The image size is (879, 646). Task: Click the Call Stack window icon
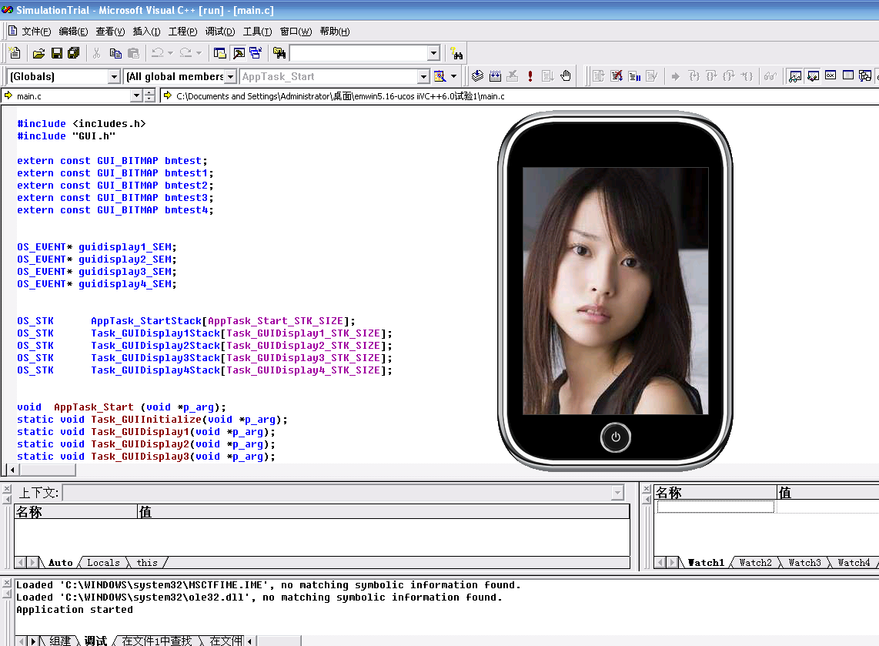pyautogui.click(x=865, y=75)
